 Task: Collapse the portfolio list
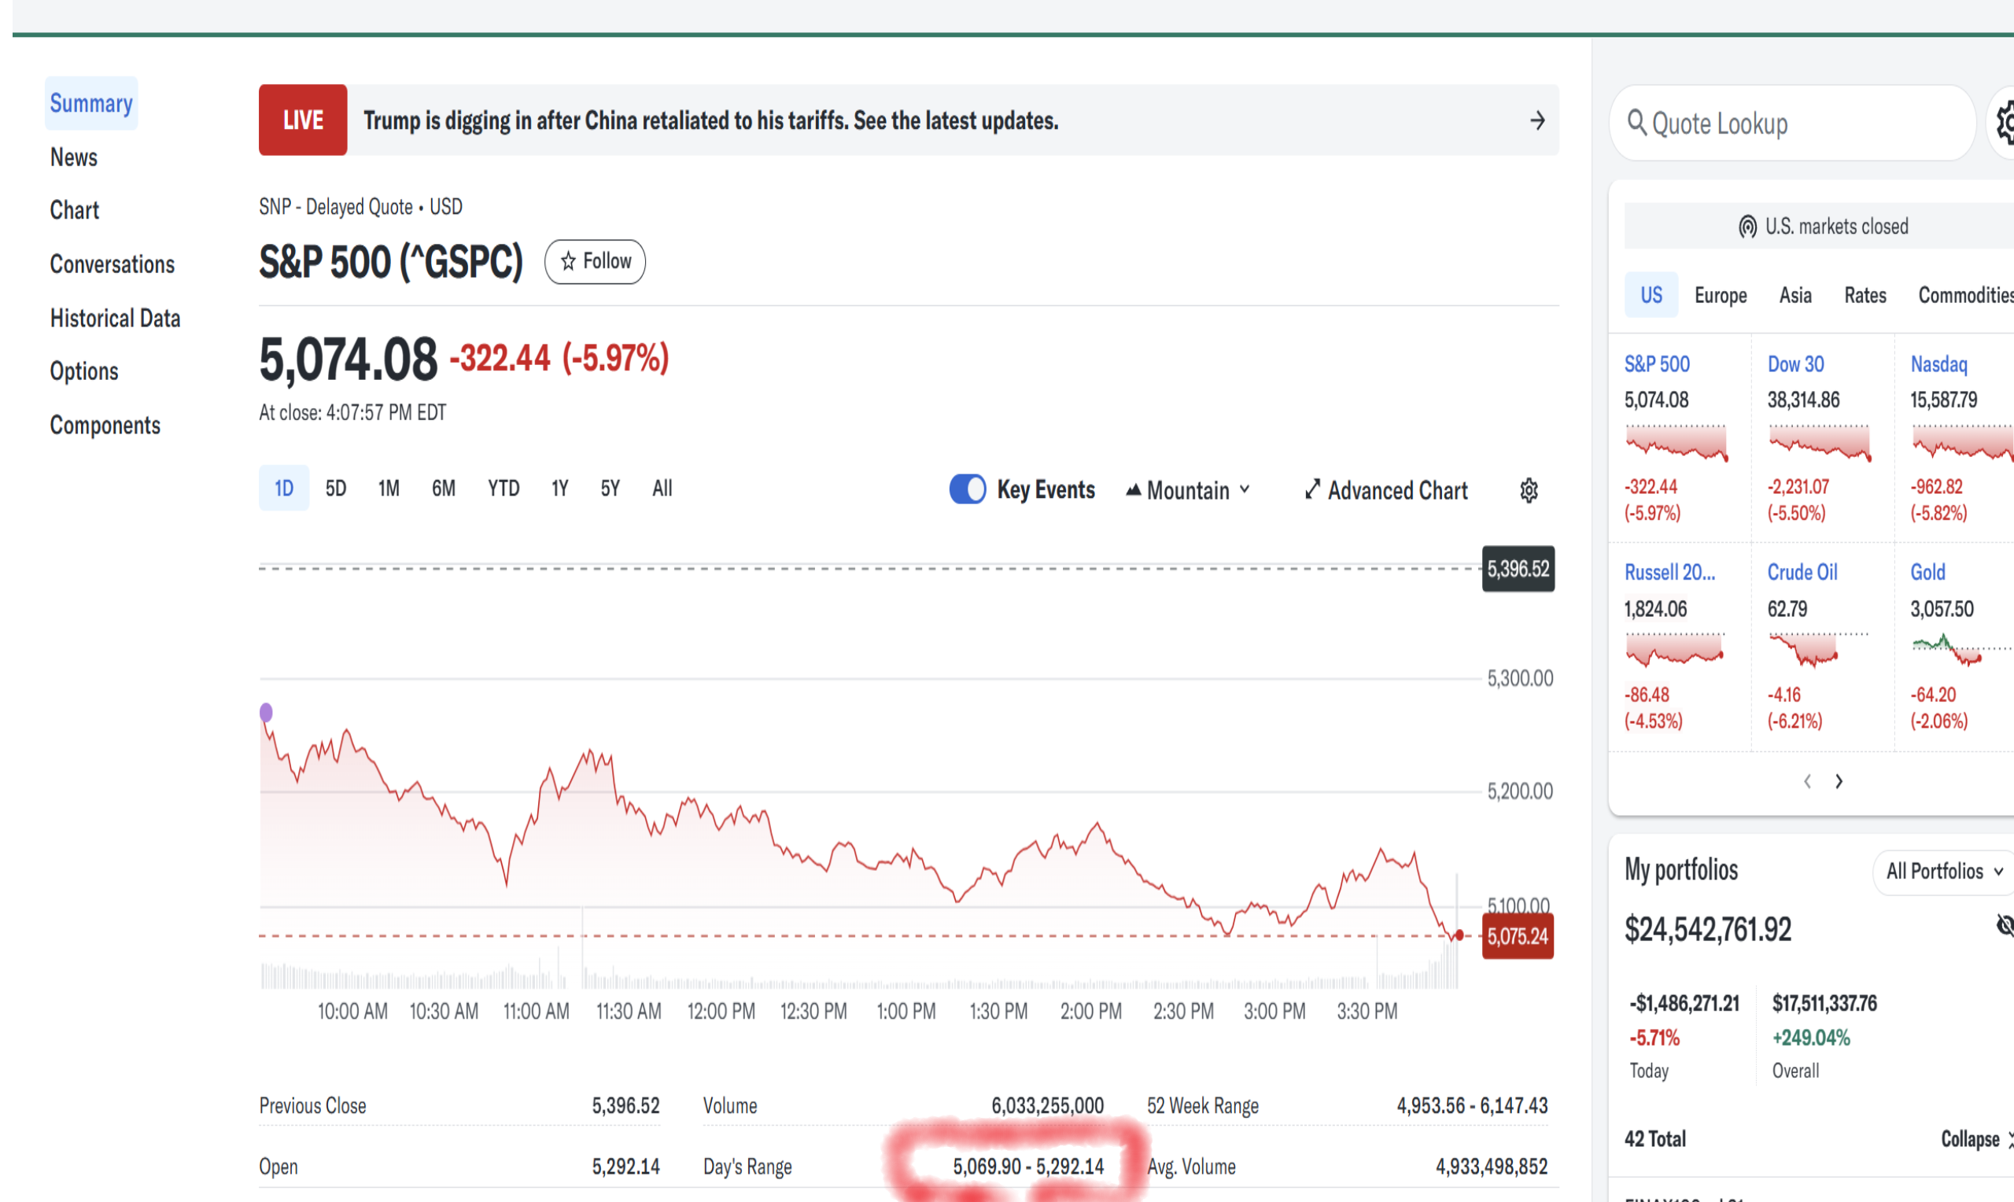coord(1970,1139)
